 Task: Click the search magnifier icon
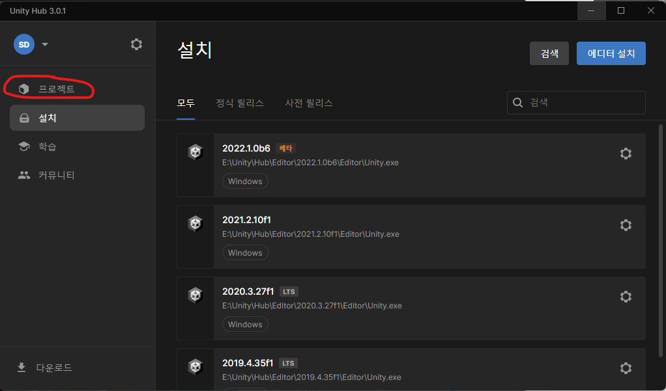point(518,103)
